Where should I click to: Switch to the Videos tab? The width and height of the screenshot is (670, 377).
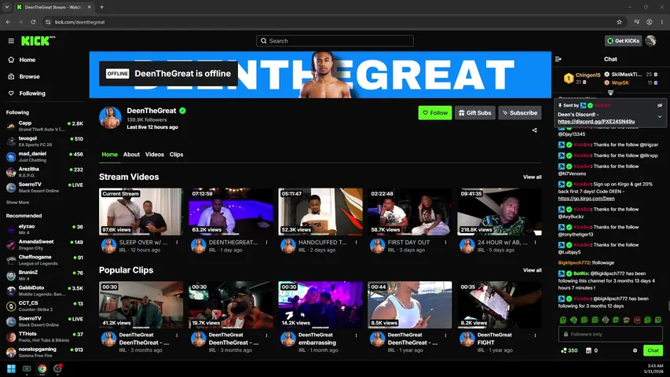(154, 154)
